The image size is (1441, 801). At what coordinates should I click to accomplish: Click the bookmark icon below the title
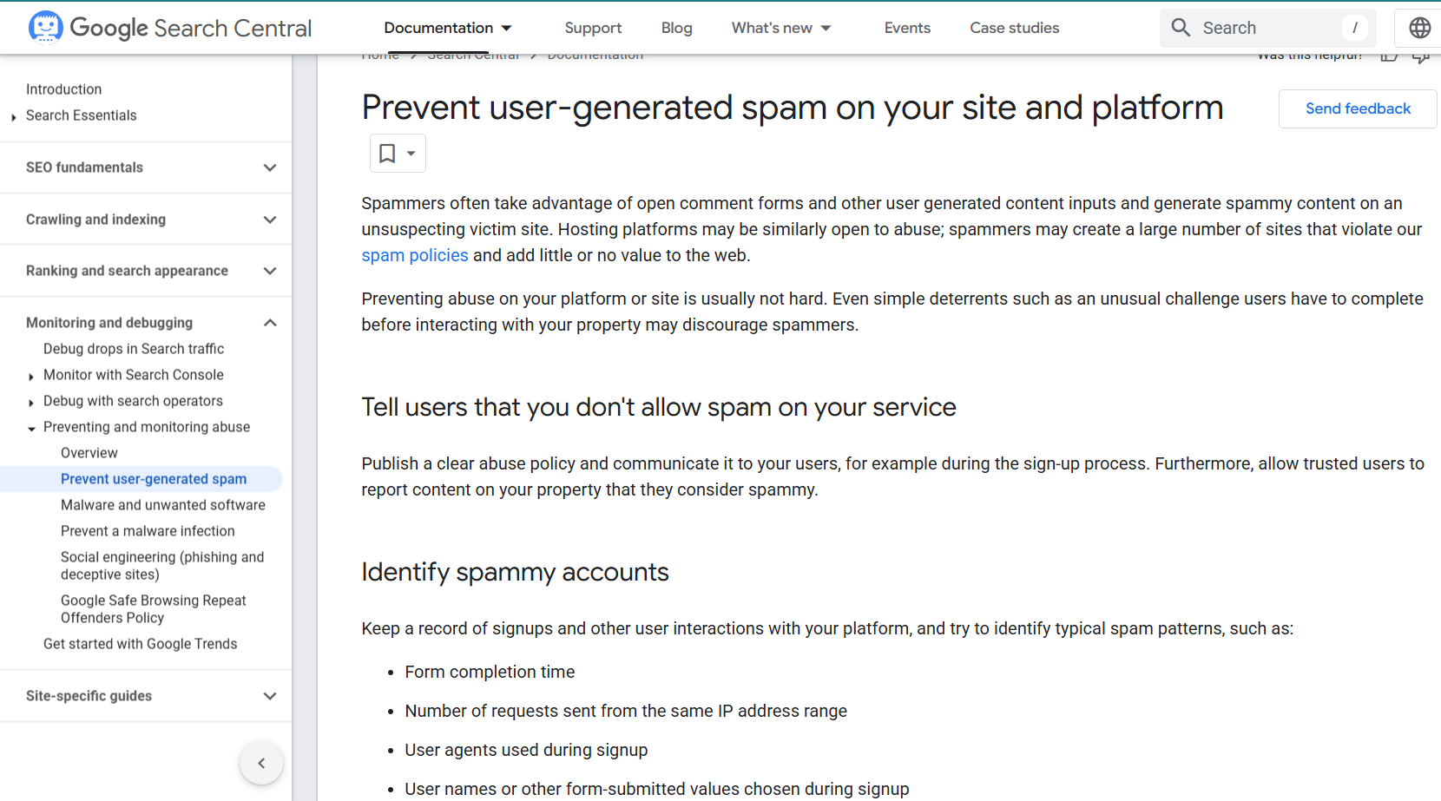(387, 154)
